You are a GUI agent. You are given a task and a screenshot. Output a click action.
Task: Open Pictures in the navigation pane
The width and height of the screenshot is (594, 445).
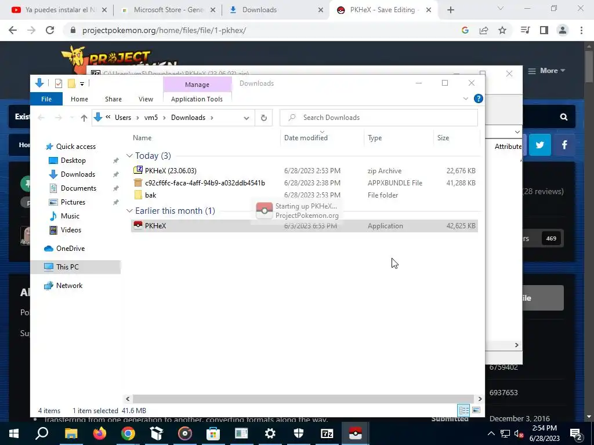[x=73, y=202]
